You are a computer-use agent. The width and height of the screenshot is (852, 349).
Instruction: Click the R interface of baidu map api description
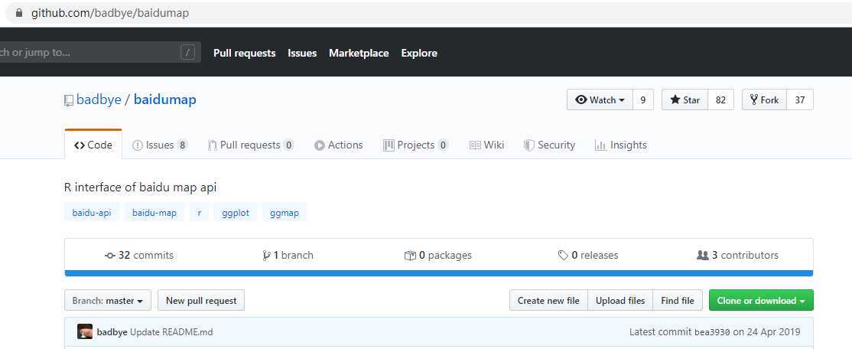140,188
